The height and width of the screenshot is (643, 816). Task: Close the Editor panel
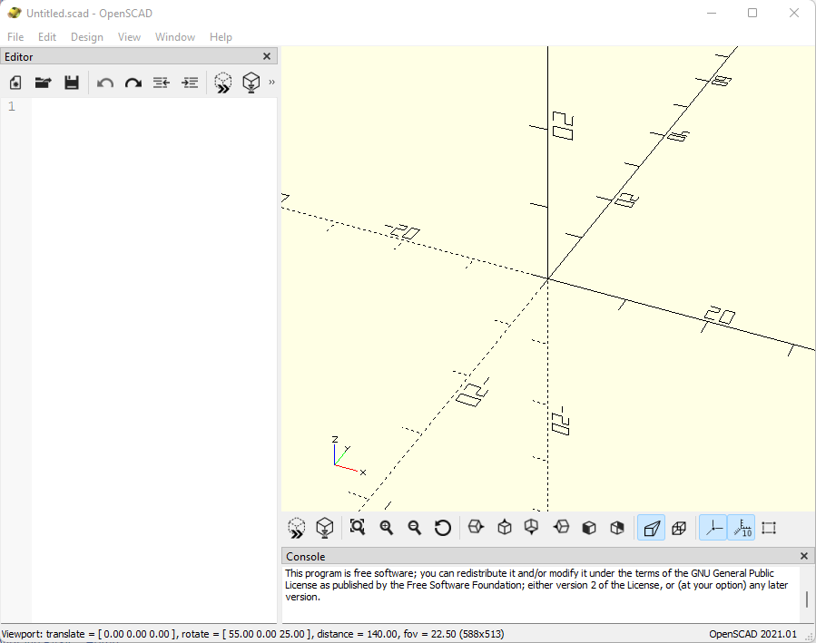click(267, 56)
